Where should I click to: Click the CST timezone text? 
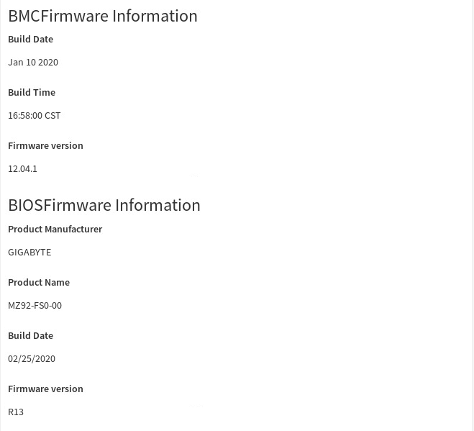click(53, 115)
